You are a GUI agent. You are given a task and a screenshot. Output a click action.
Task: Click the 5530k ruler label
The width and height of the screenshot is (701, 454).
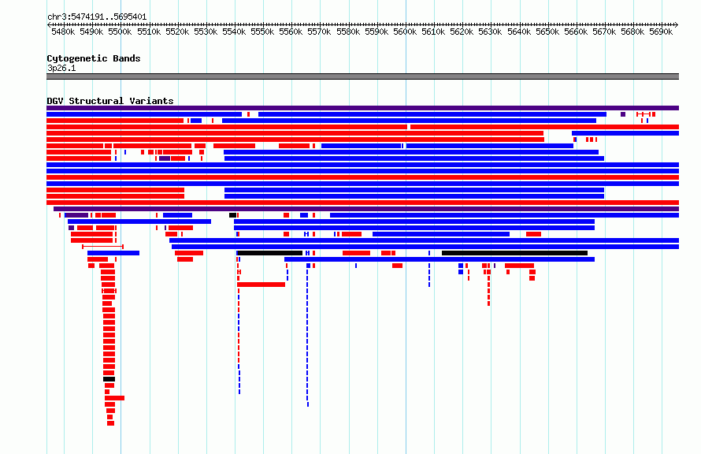coord(206,32)
